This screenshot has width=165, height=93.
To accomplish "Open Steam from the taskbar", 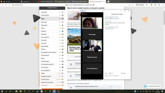I will click(x=37, y=91).
